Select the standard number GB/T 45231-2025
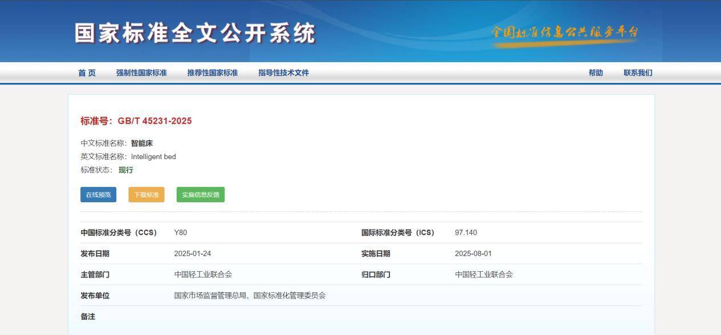721x335 pixels. (x=154, y=121)
